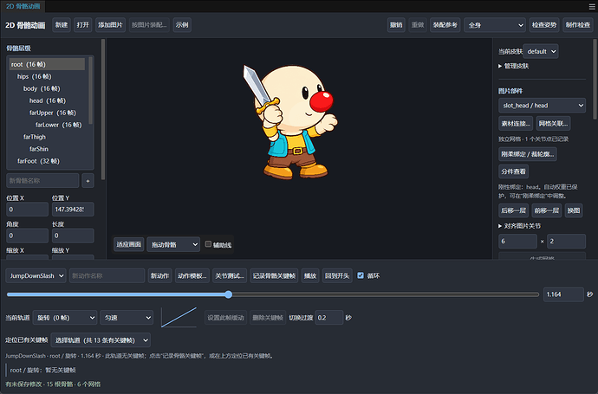Viewport: 598px width, 394px height.
Task: Click the 分件查看 button
Action: (513, 171)
